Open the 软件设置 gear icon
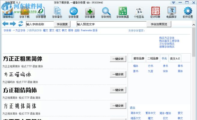Image resolution: width=197 pixels, height=120 pixels. pos(188,13)
